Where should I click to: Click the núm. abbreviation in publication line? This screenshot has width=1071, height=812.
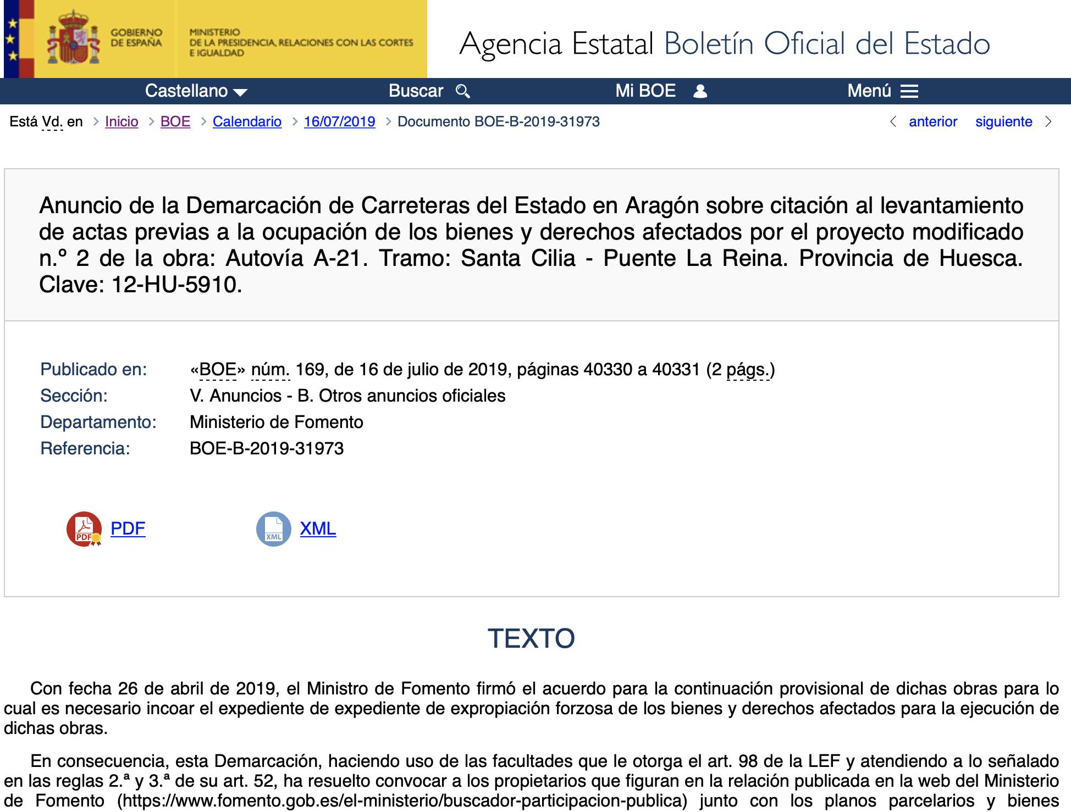pyautogui.click(x=270, y=370)
